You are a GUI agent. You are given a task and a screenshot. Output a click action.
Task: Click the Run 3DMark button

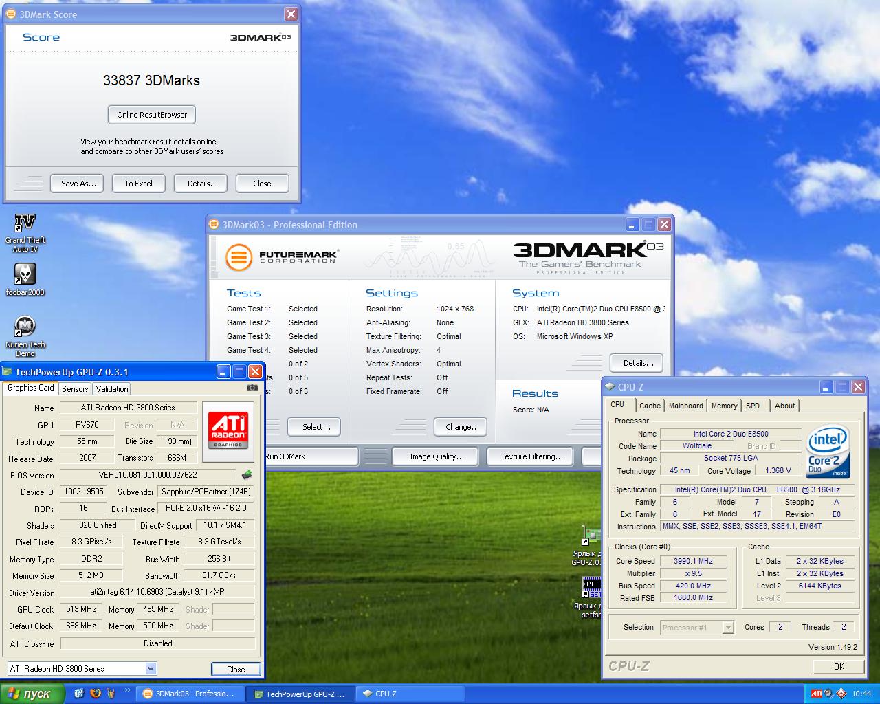click(311, 456)
